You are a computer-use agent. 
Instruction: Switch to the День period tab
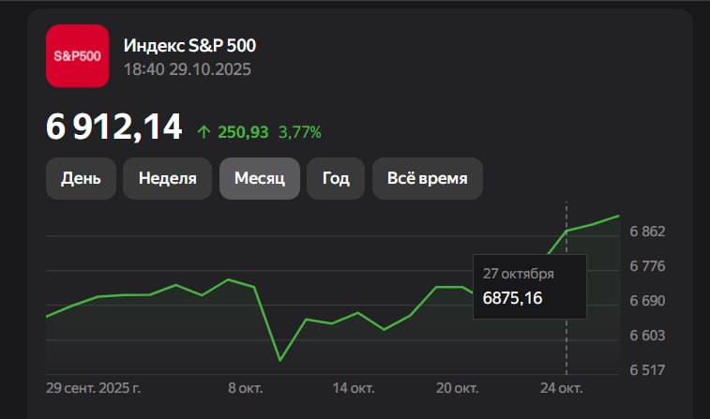click(81, 178)
